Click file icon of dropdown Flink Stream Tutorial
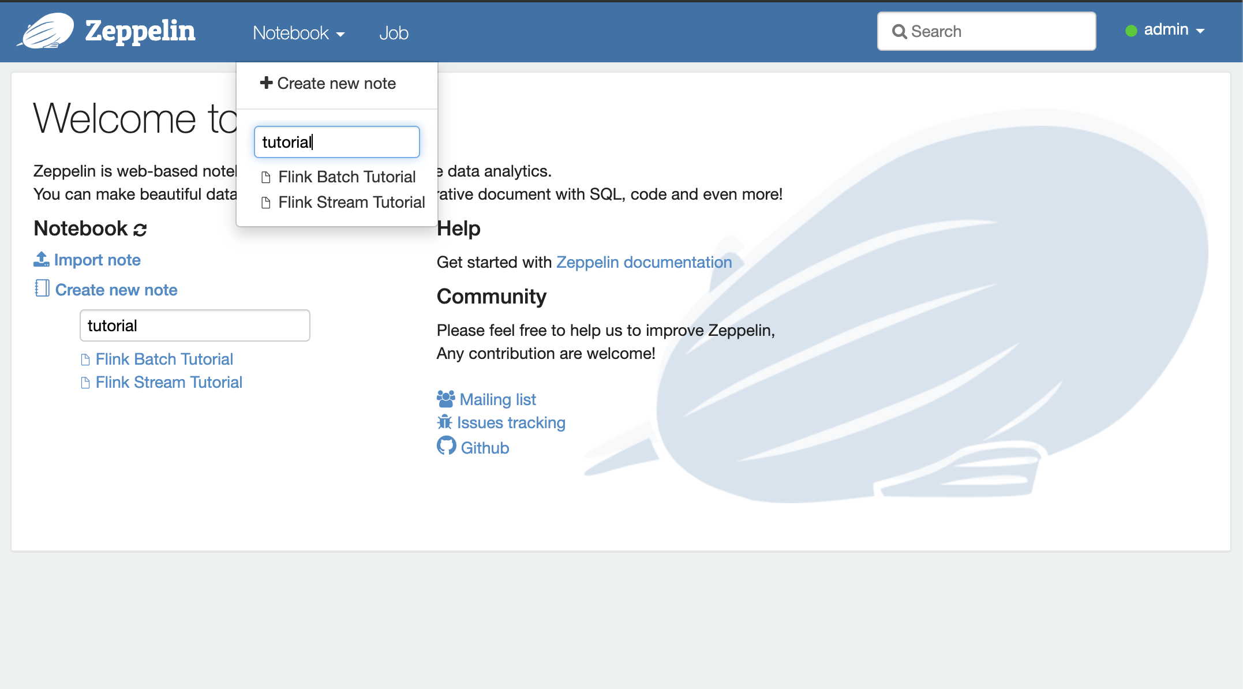This screenshot has width=1243, height=689. coord(266,203)
